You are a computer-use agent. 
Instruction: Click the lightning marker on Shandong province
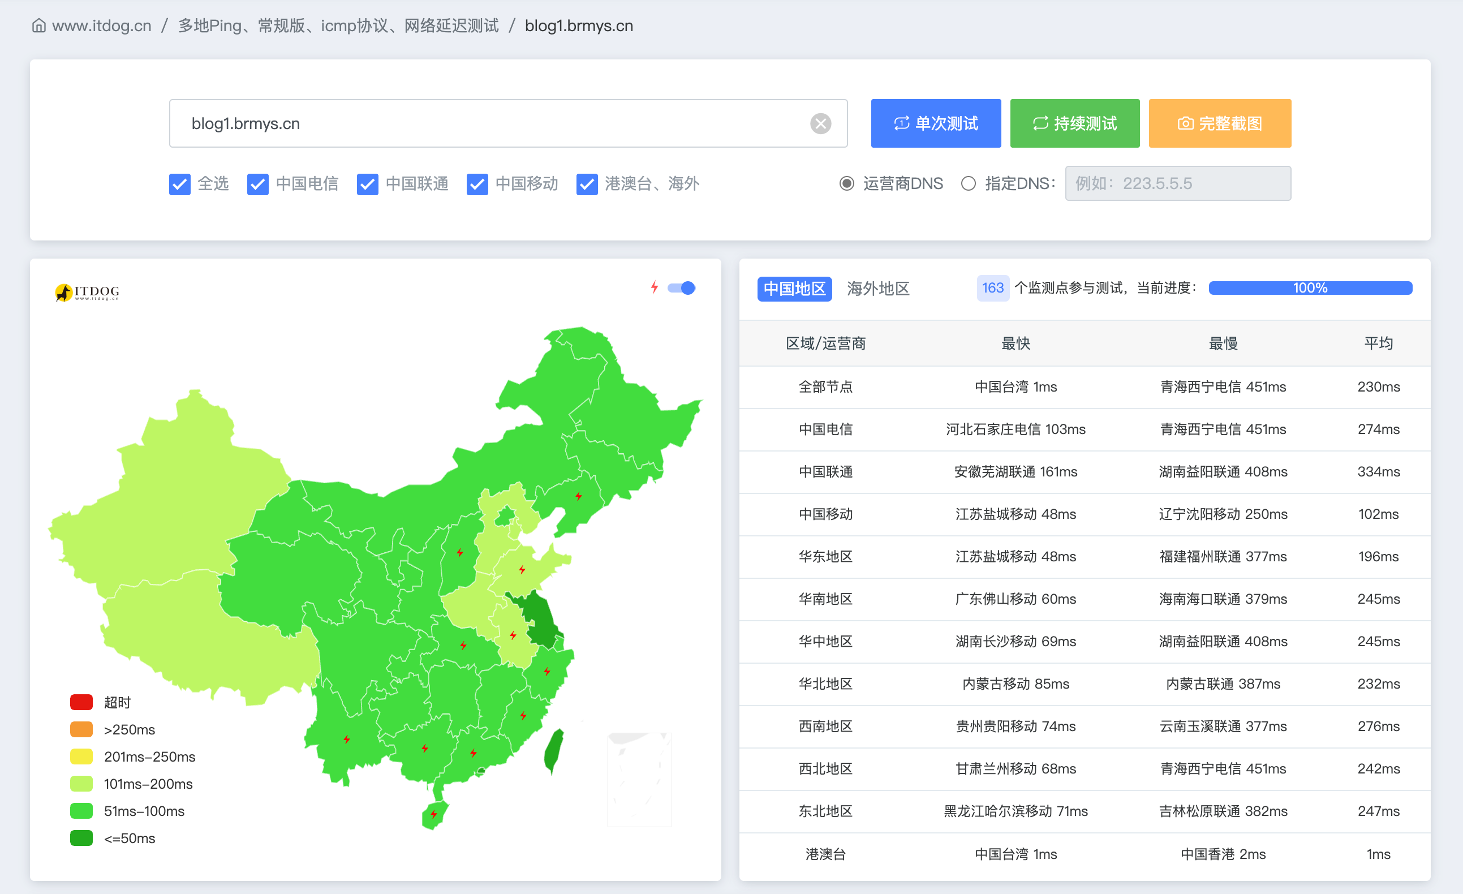pos(522,570)
